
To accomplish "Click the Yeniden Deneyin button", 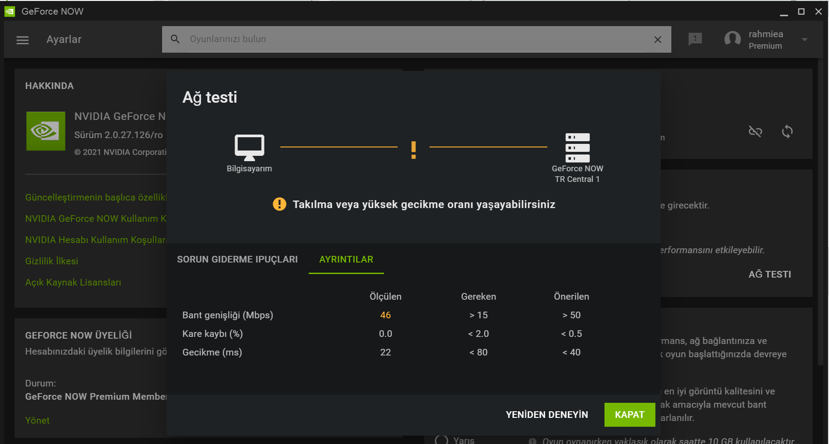I will (547, 415).
